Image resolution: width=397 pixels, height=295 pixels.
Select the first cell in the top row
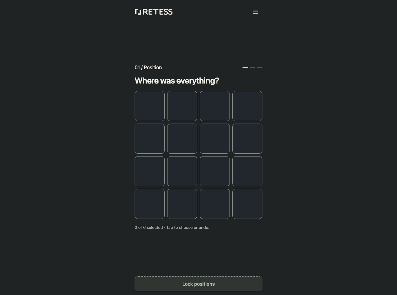149,106
